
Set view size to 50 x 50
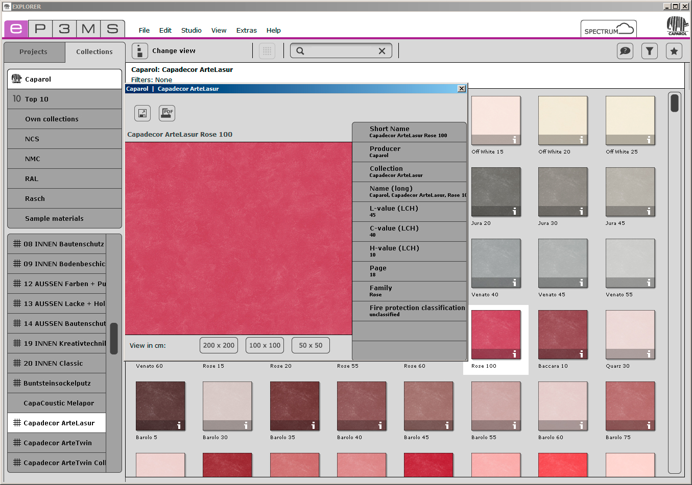pos(311,345)
